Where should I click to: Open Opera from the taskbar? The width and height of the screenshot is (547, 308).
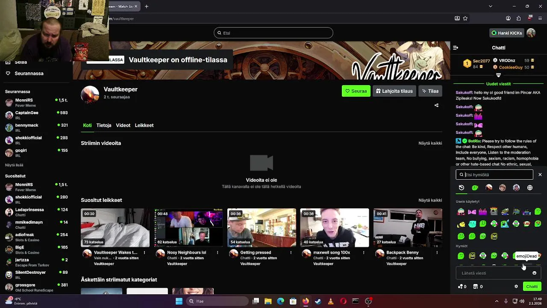click(x=343, y=301)
